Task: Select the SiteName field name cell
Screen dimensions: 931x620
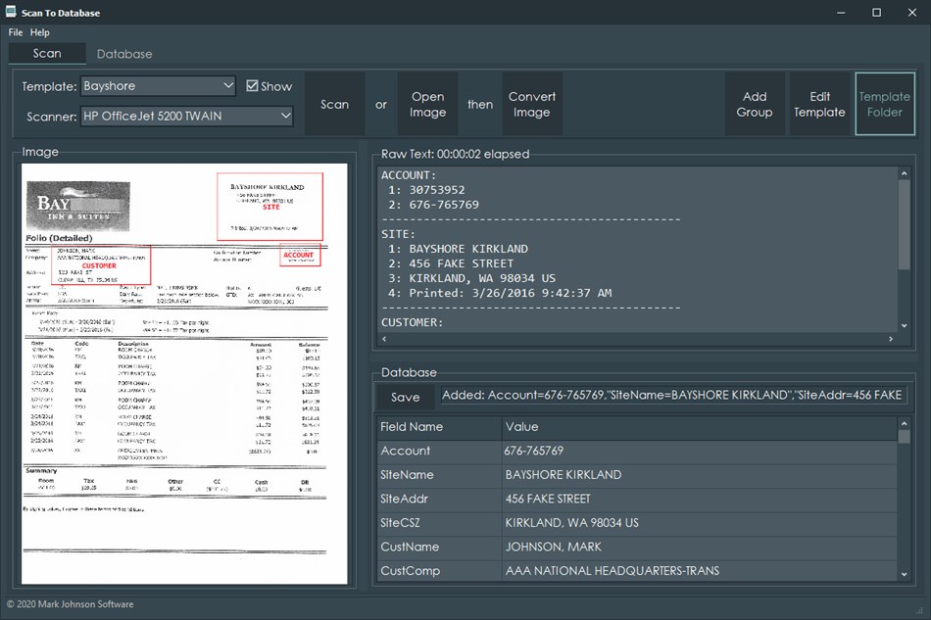Action: pyautogui.click(x=439, y=475)
